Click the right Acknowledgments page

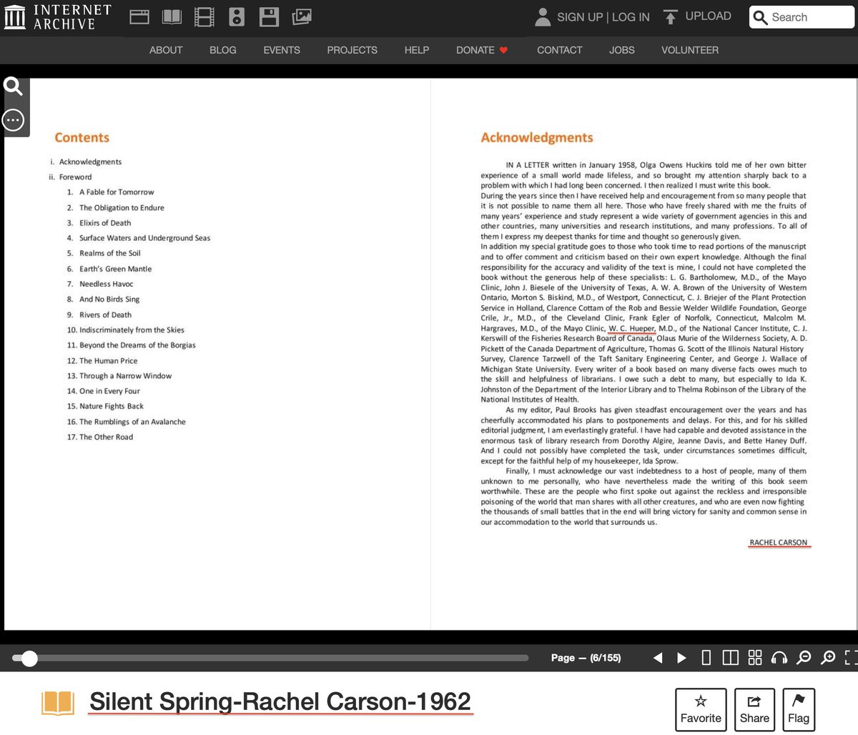point(644,354)
